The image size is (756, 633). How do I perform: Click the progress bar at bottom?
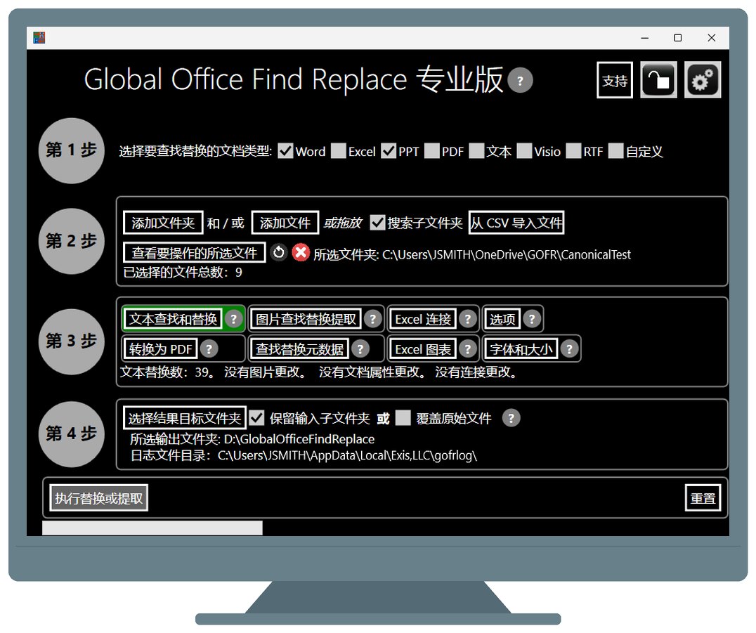coord(152,528)
